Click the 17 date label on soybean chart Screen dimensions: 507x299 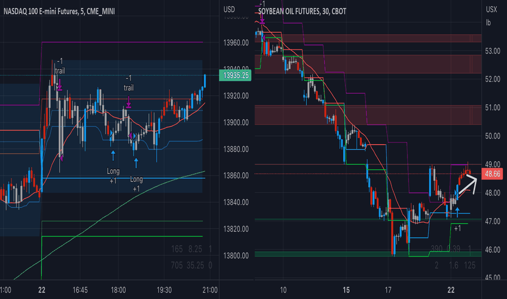[388, 290]
